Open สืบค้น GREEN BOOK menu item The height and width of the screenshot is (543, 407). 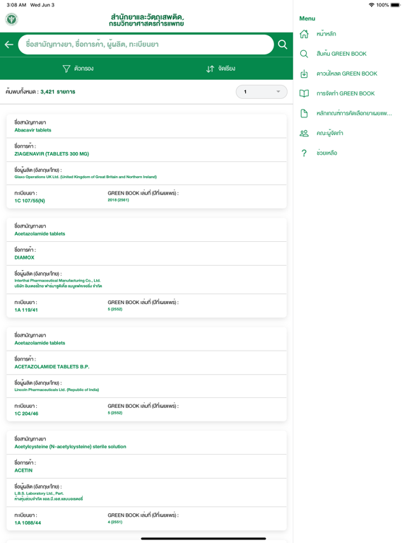coord(341,54)
